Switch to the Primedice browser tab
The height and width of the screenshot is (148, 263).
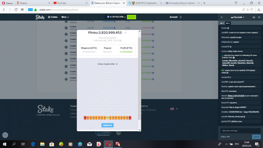[x=182, y=3]
